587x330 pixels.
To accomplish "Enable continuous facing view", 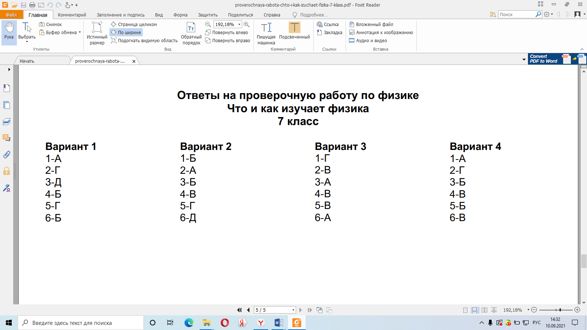I will [494, 310].
